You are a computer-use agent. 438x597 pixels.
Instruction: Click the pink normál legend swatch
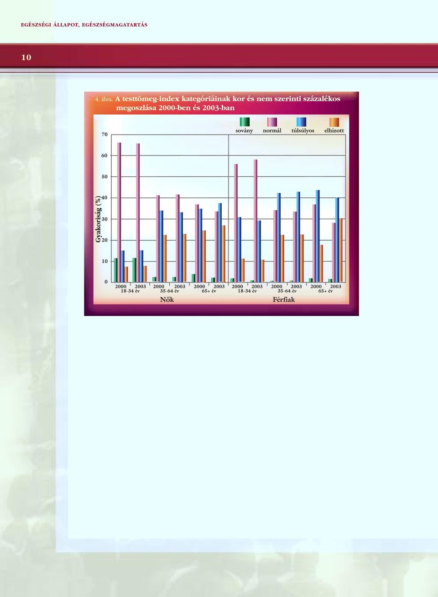(272, 122)
